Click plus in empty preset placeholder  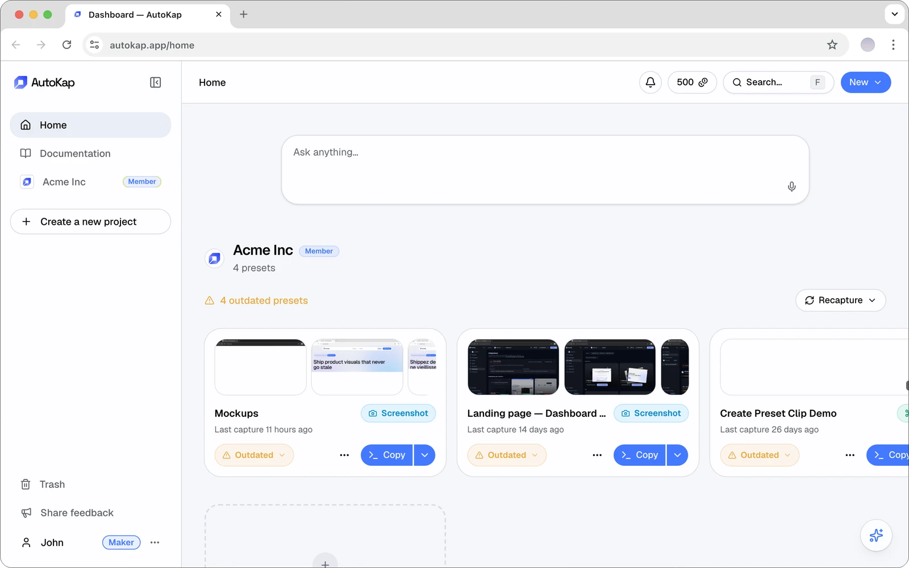click(325, 563)
